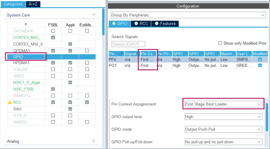270x149 pixels.
Task: Select the RCC peripheral
Action: click(17, 102)
